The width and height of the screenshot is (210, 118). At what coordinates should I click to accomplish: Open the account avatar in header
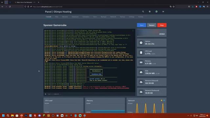[x=156, y=12]
